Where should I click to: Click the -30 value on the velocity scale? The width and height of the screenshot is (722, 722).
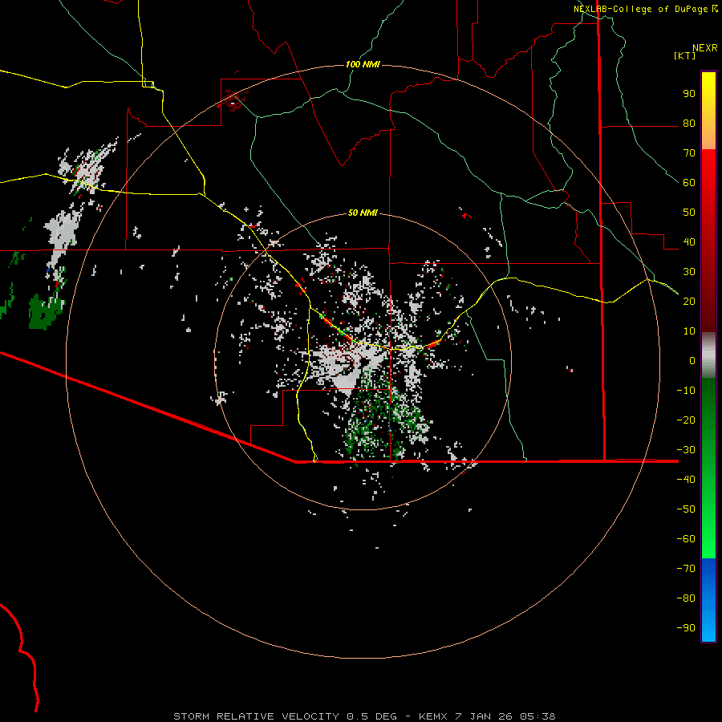pos(686,450)
